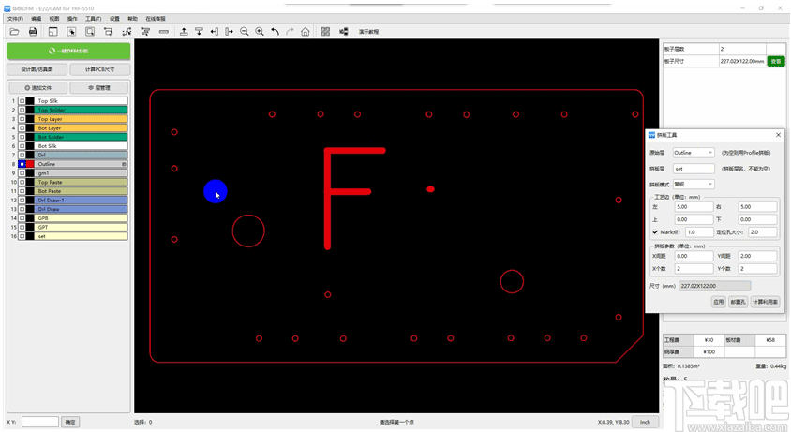This screenshot has width=791, height=432.
Task: Click the 计算PCB尺寸 button
Action: [x=100, y=69]
